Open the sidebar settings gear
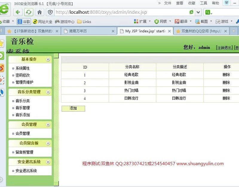This screenshot has height=187, width=239. click(x=1, y=180)
